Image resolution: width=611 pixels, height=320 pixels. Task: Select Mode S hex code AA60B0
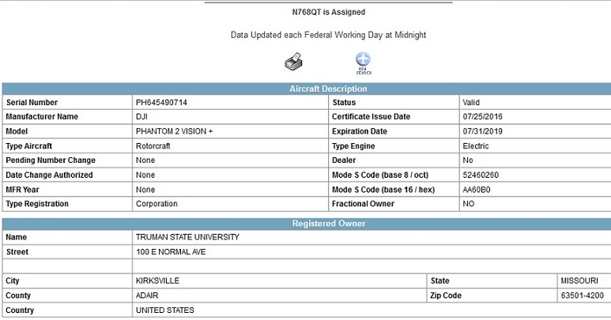click(476, 190)
